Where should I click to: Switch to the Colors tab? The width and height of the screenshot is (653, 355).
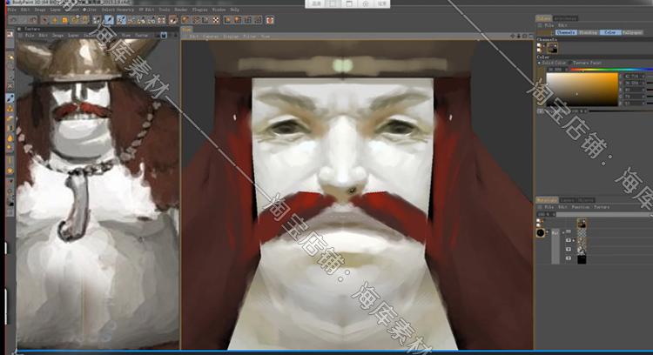(x=543, y=18)
